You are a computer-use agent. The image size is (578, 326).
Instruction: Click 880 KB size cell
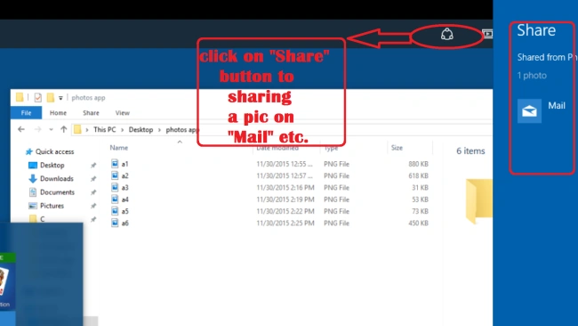(418, 164)
